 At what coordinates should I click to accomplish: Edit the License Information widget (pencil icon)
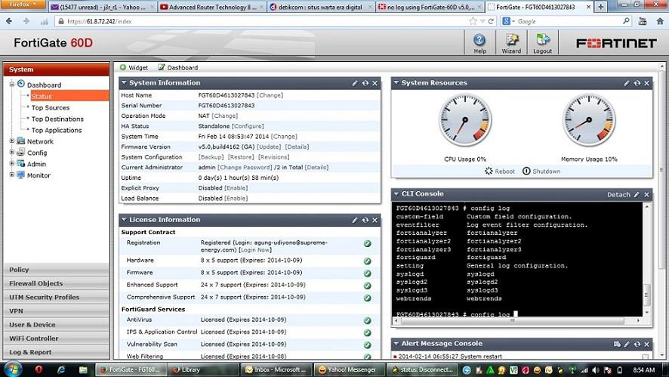(355, 220)
